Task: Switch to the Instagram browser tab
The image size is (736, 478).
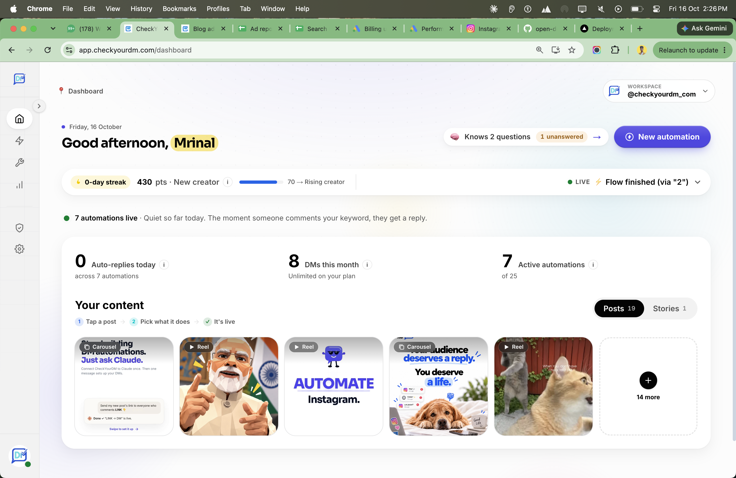Action: [489, 29]
